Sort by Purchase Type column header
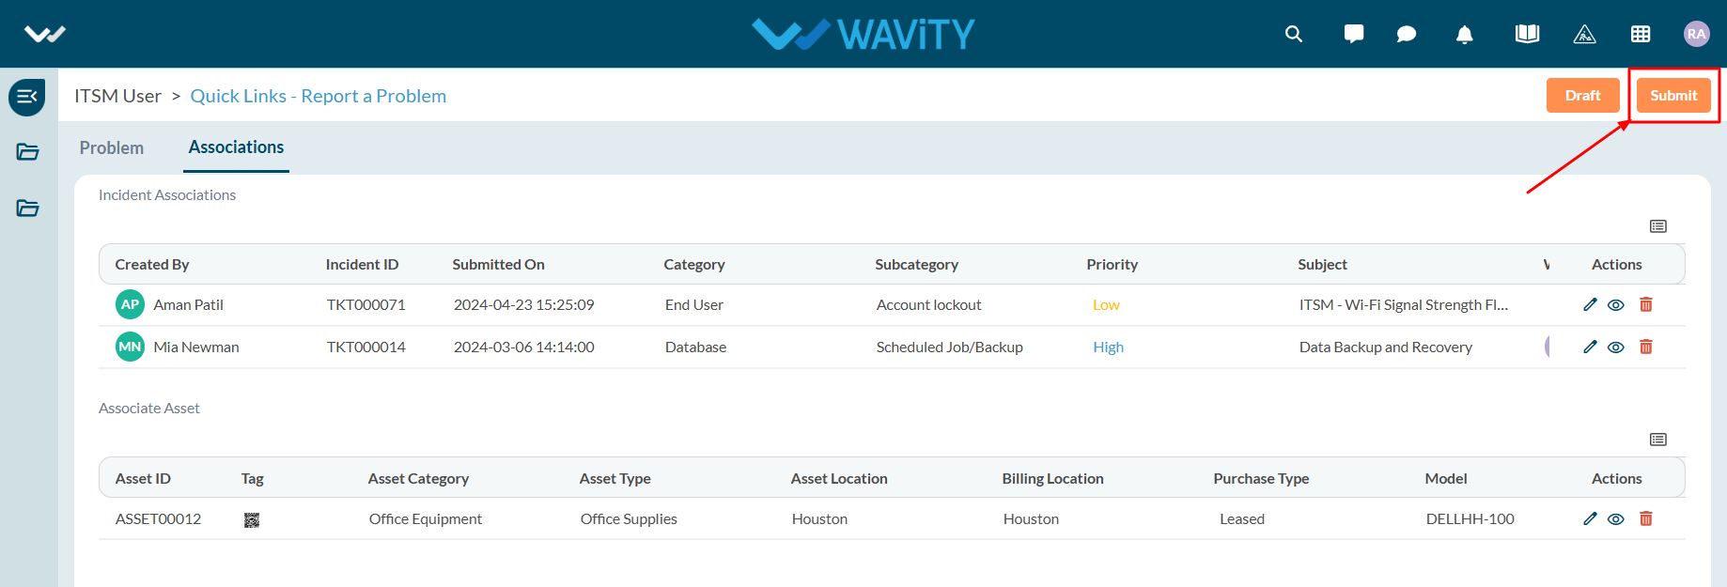This screenshot has height=587, width=1727. (1261, 479)
